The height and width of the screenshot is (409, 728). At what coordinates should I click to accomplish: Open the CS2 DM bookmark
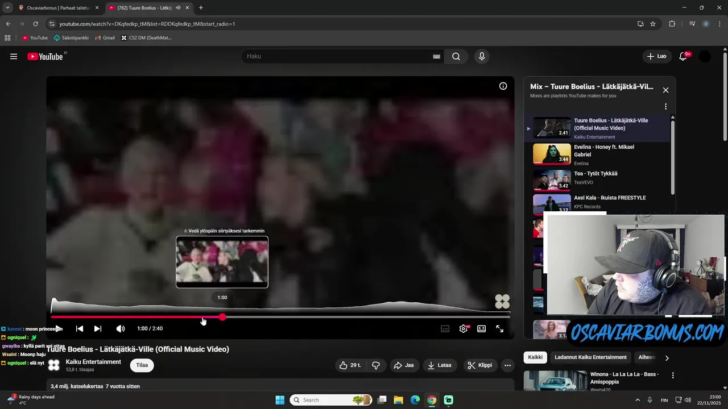click(146, 38)
